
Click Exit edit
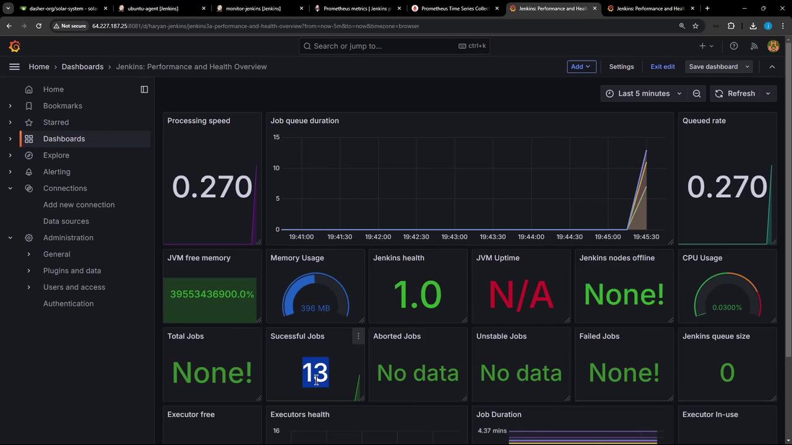[x=662, y=67]
